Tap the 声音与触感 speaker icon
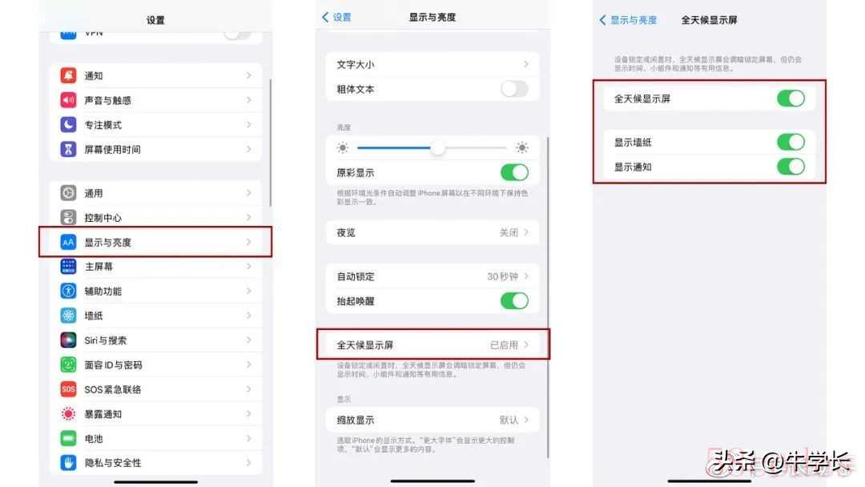Screen dimensions: 865x487 [68, 100]
